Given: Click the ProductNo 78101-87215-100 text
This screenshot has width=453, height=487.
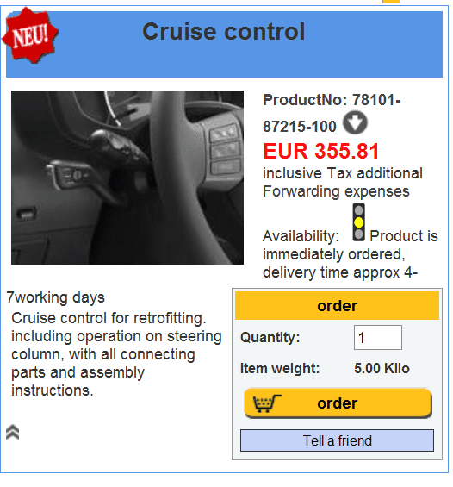Looking at the screenshot, I should [x=332, y=113].
